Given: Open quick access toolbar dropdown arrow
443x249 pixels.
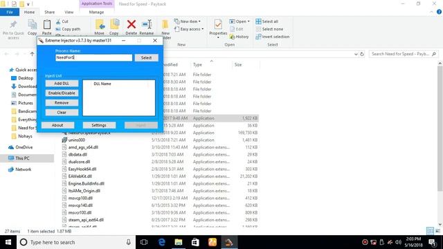Looking at the screenshot, I should pos(28,4).
